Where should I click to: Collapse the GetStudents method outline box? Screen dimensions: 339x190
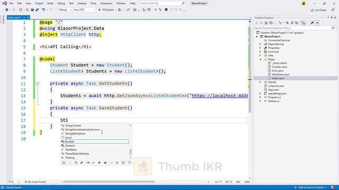[38, 83]
